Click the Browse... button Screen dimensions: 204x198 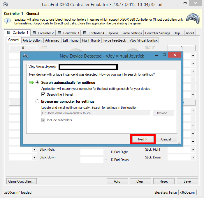pyautogui.click(x=163, y=113)
